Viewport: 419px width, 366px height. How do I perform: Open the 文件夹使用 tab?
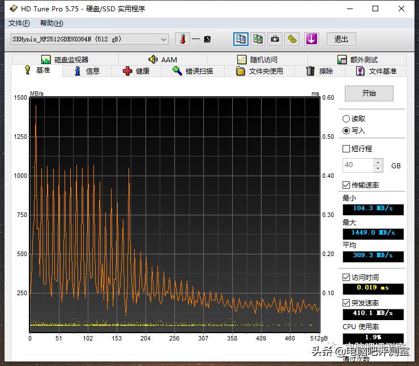coord(259,71)
